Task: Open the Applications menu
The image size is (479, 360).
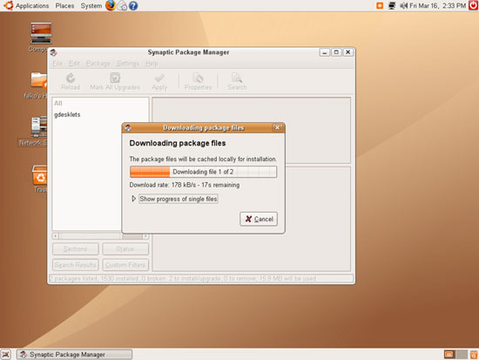Action: [32, 6]
